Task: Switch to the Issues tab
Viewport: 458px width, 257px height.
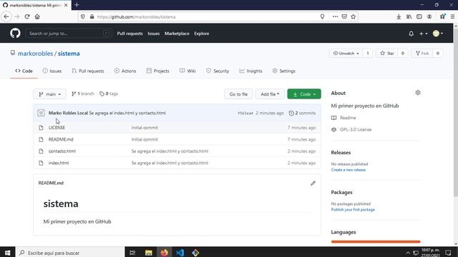Action: 52,71
